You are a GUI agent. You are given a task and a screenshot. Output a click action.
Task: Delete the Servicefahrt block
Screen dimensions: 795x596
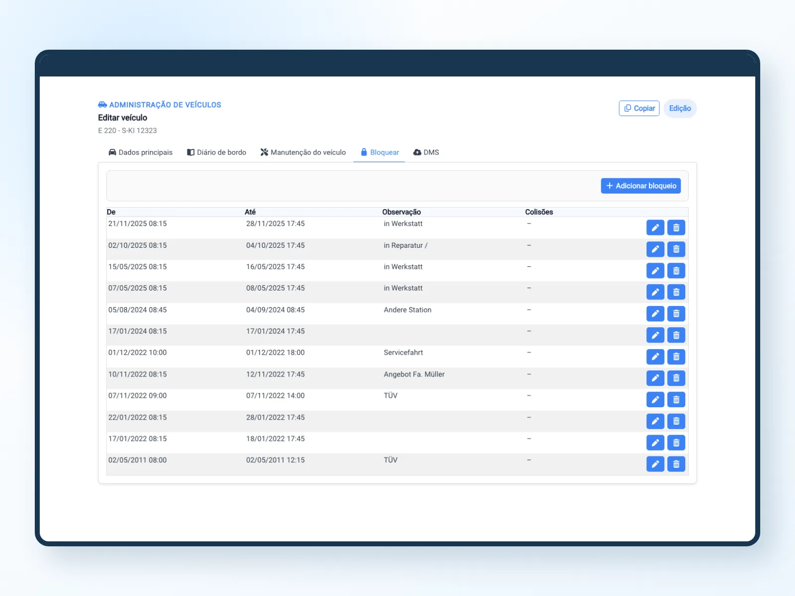point(676,357)
